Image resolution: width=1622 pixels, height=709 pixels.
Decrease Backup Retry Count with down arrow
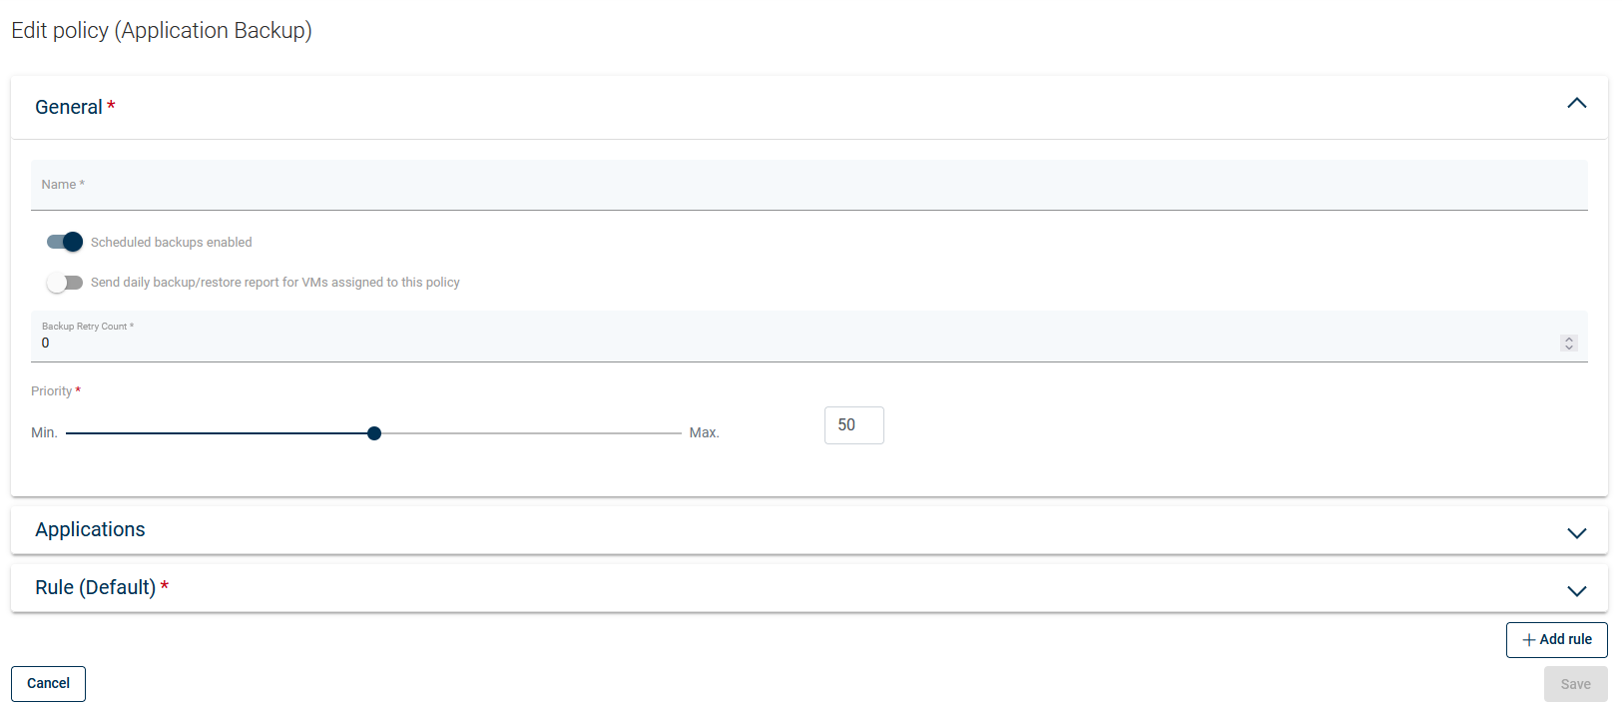[x=1569, y=348]
